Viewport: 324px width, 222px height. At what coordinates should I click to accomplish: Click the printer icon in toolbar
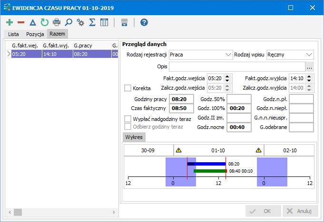coord(57,22)
